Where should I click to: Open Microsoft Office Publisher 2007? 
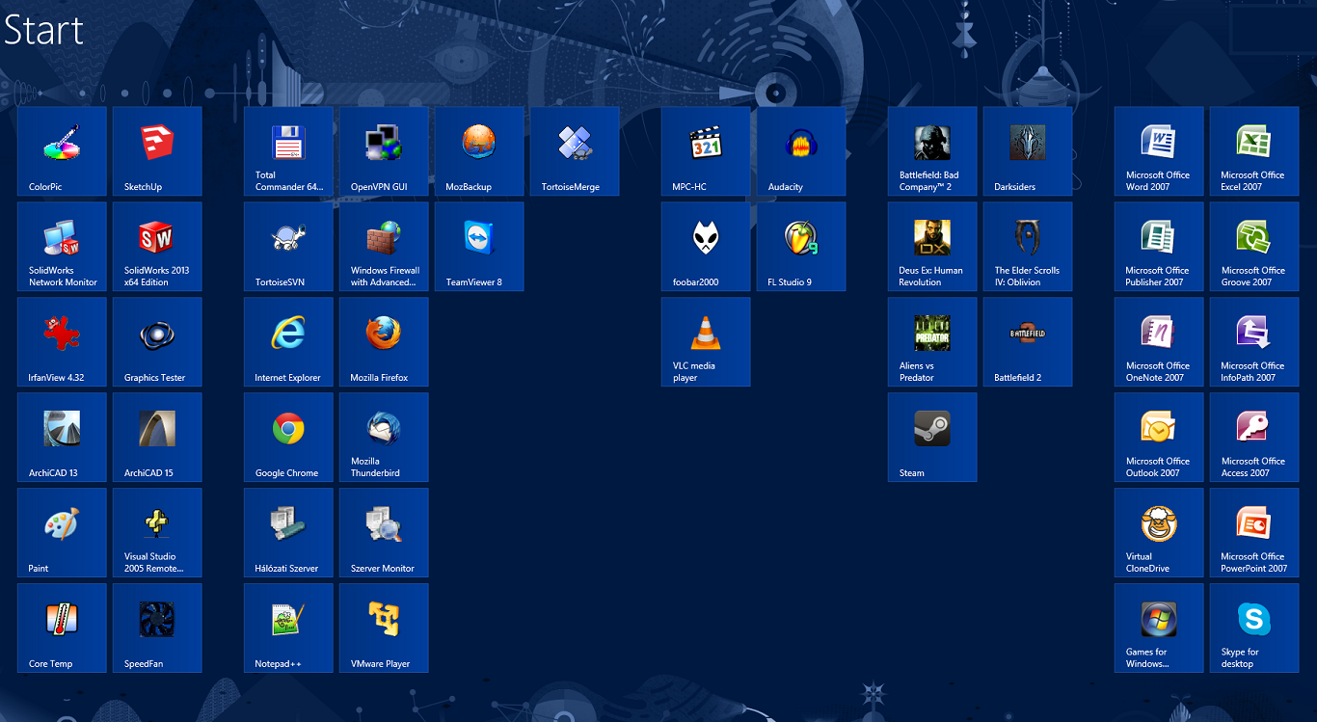click(x=1159, y=247)
